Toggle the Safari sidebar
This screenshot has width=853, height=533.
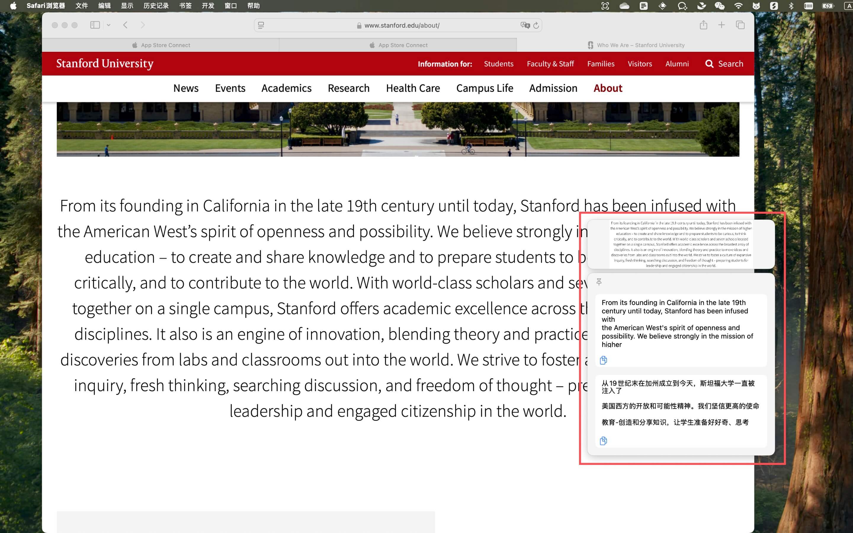(x=95, y=25)
